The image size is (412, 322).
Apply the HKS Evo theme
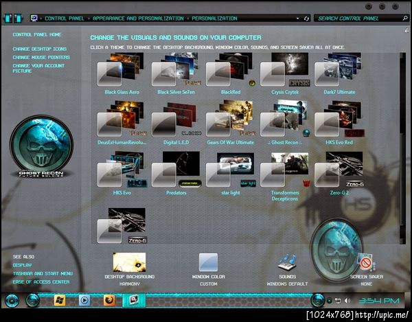122,173
